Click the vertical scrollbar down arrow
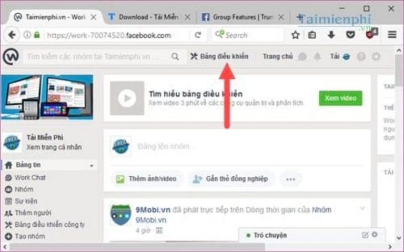404x252 pixels. [x=399, y=238]
